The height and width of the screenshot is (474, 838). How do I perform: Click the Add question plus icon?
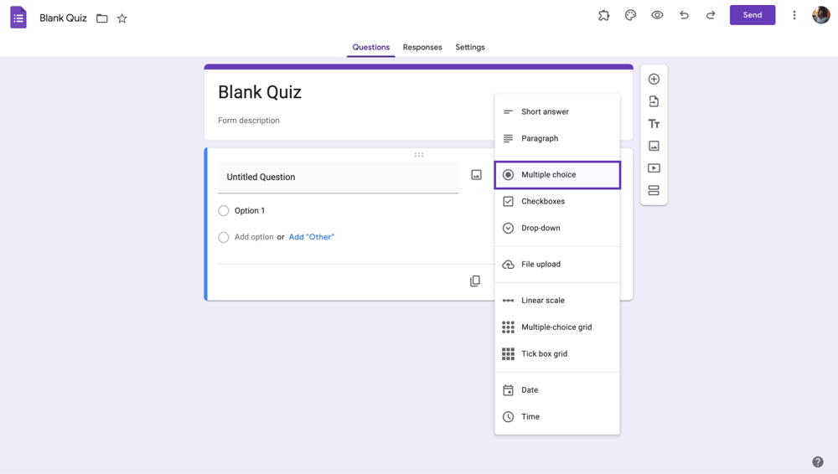pos(654,79)
